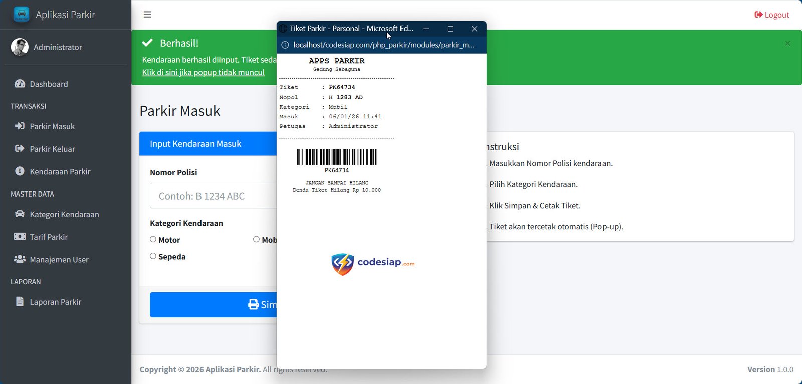
Task: Click the 'Version 1.0.0' footer text
Action: pyautogui.click(x=770, y=369)
